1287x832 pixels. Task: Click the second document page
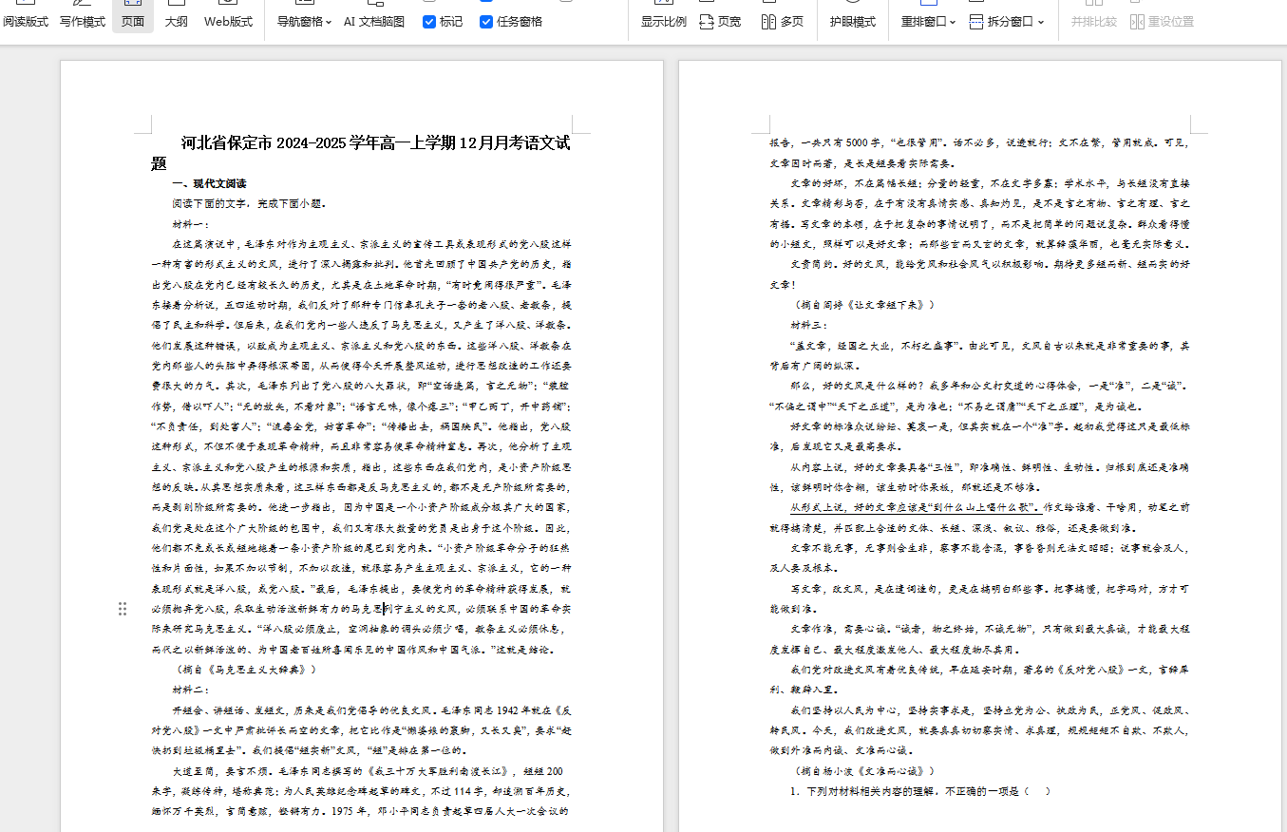978,446
